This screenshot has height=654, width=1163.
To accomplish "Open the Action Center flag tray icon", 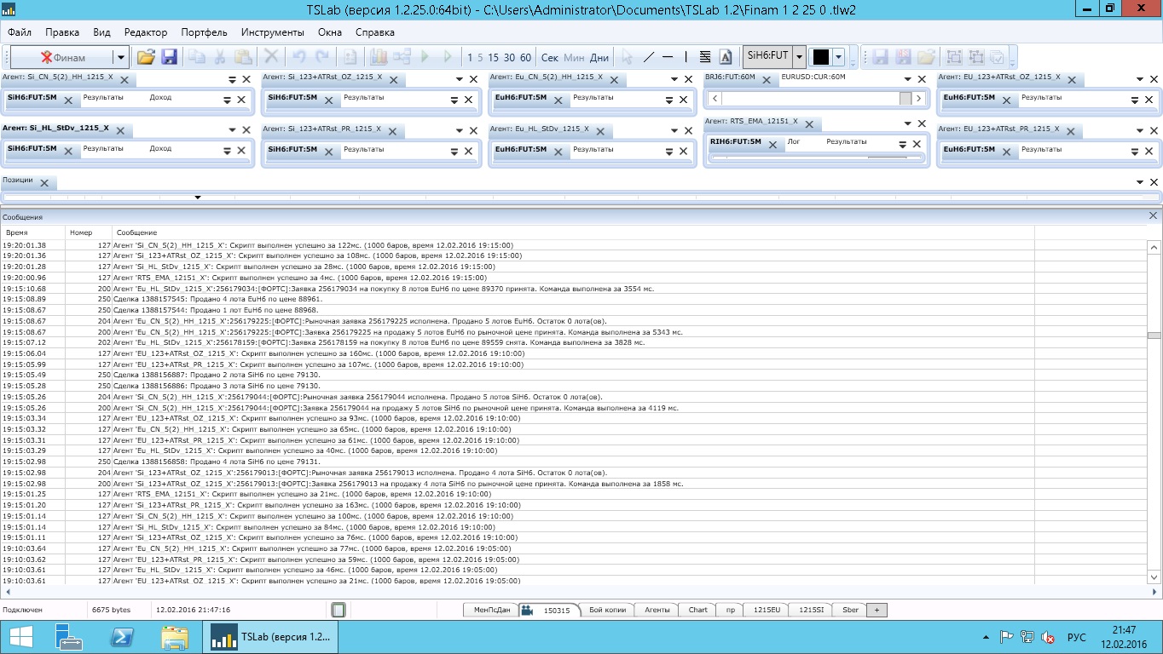I will click(1006, 637).
